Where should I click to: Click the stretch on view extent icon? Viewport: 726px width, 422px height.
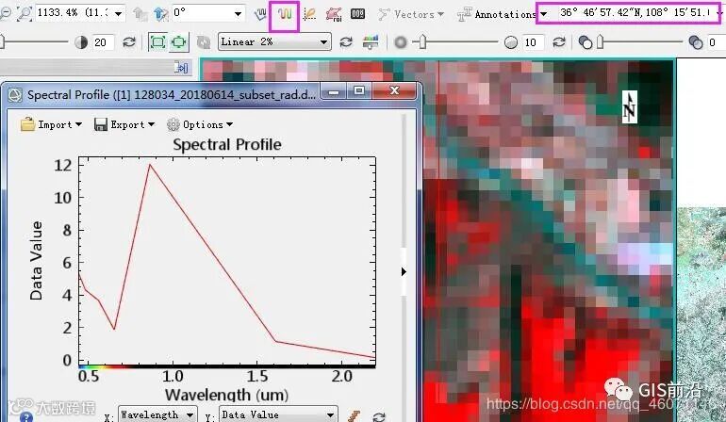point(178,42)
